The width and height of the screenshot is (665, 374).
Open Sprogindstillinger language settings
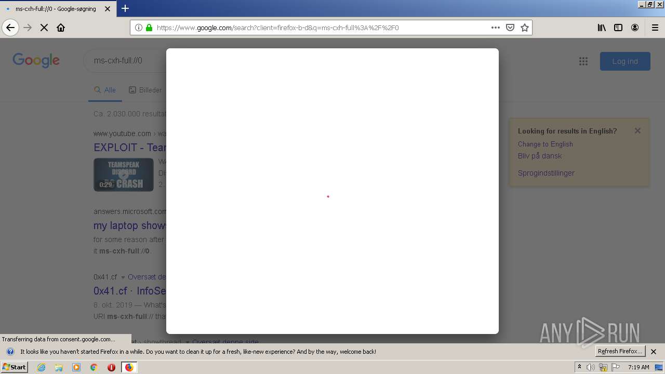pyautogui.click(x=546, y=173)
